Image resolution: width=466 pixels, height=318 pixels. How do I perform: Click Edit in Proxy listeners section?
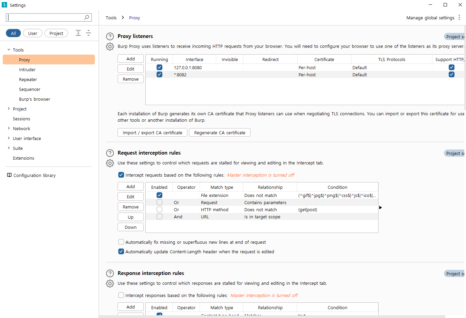131,69
